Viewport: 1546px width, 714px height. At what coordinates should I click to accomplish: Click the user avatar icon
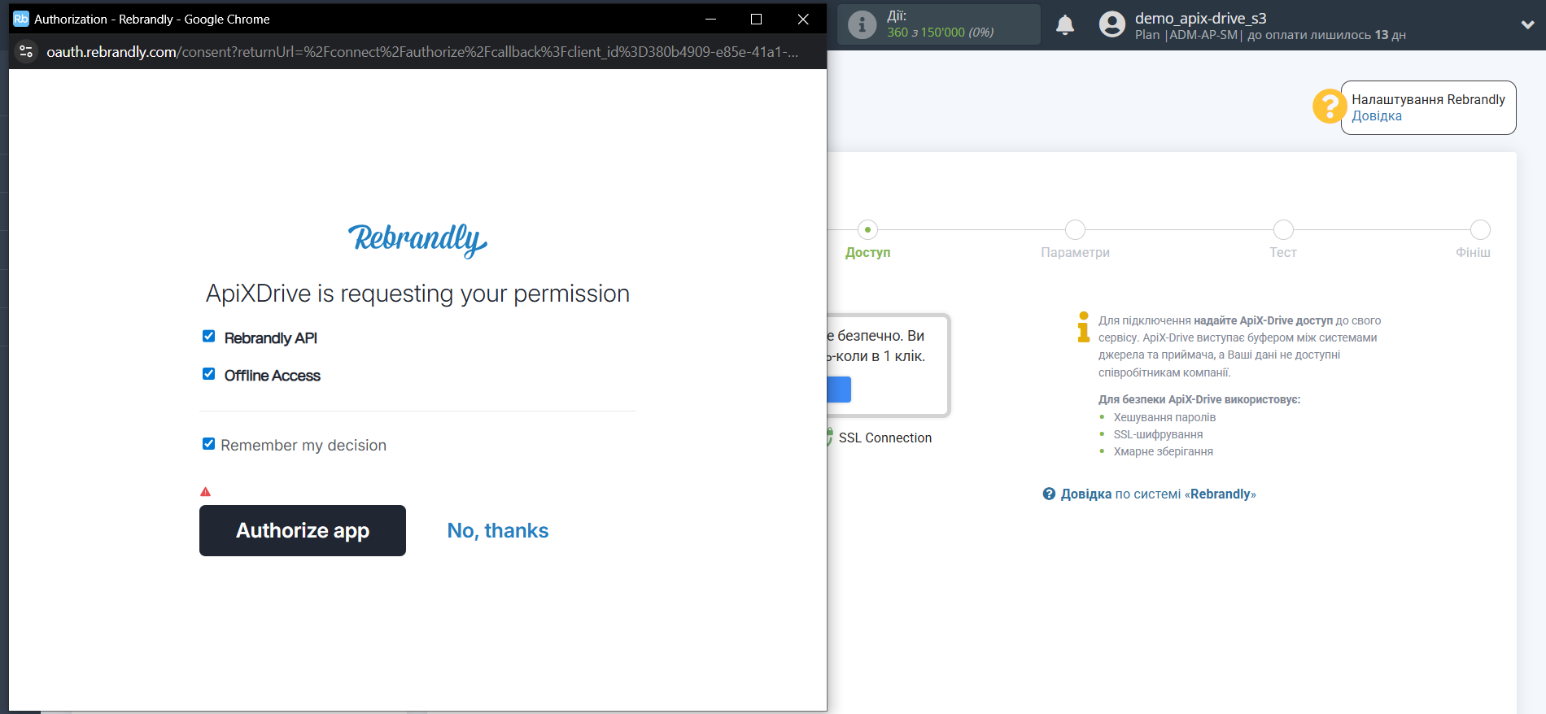(1112, 24)
